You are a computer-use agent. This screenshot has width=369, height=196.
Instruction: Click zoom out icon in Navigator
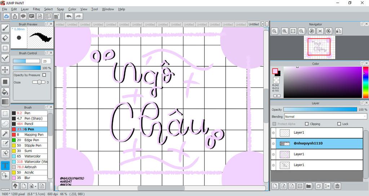coord(301,31)
